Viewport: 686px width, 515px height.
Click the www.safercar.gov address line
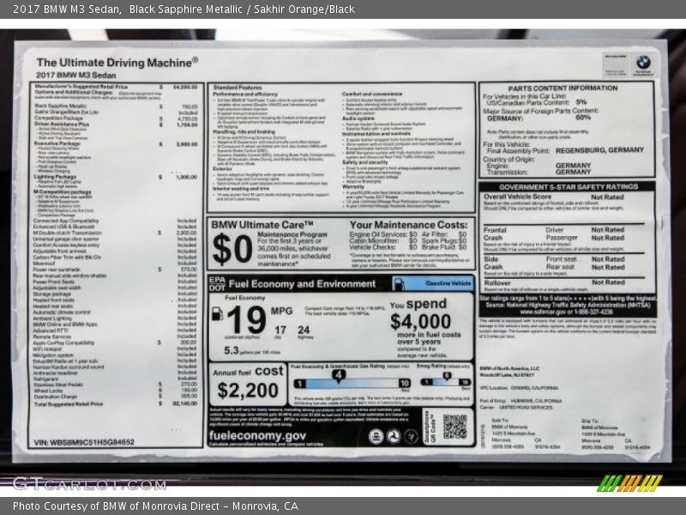point(567,312)
